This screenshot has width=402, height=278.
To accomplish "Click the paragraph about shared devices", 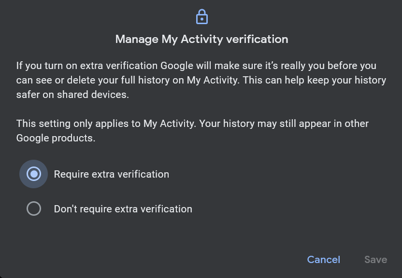I will coord(201,80).
